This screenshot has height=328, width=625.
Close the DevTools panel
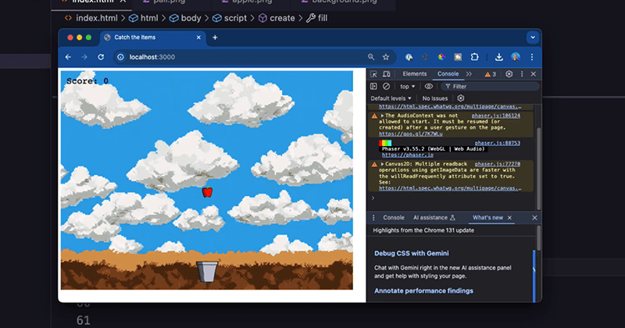coord(534,74)
